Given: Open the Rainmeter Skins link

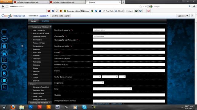Looking at the screenshot, I should (x=38, y=90).
